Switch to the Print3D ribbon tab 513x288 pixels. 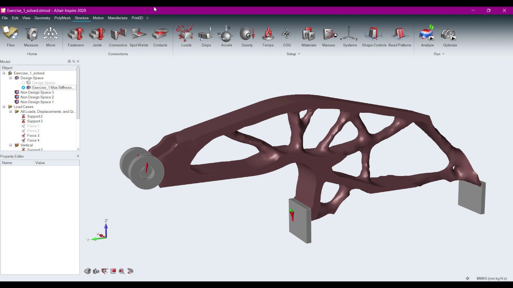pyautogui.click(x=137, y=18)
